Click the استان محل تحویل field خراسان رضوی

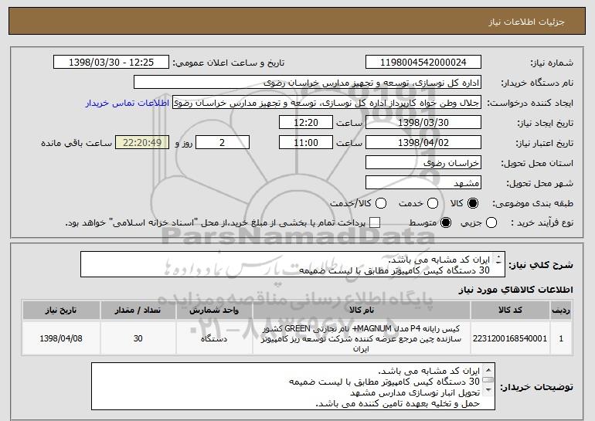[x=423, y=163]
